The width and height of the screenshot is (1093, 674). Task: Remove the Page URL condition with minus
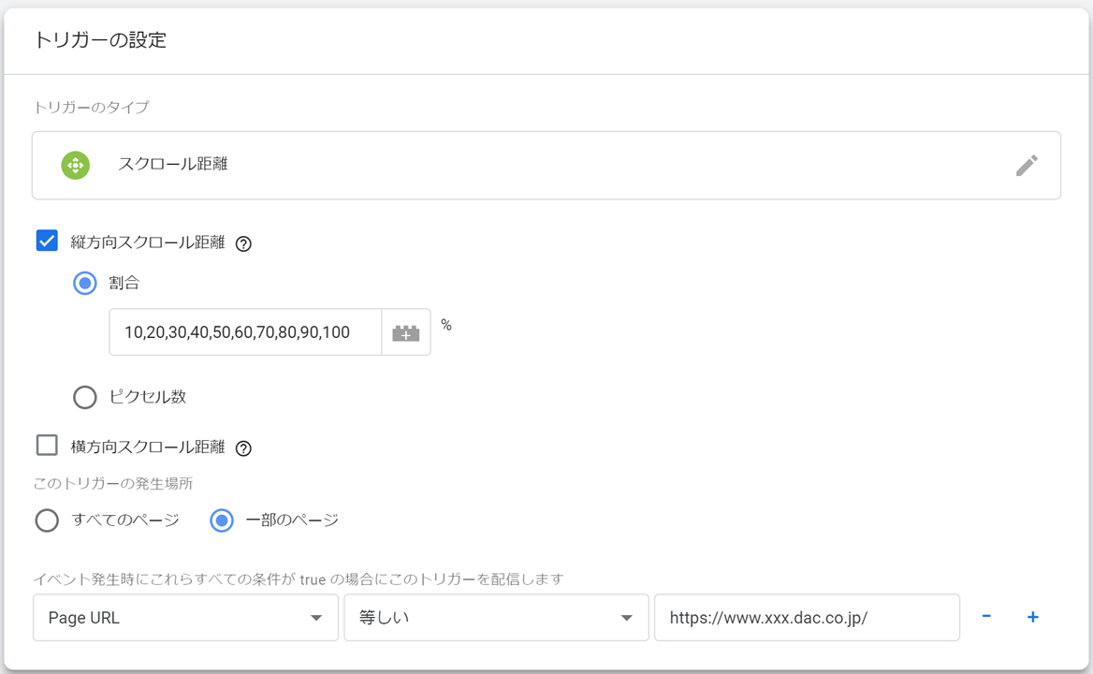(x=986, y=617)
